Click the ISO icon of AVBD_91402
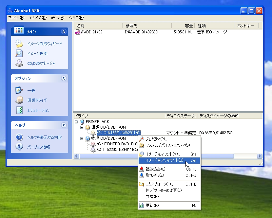The width and height of the screenshot is (272, 218). tap(77, 32)
